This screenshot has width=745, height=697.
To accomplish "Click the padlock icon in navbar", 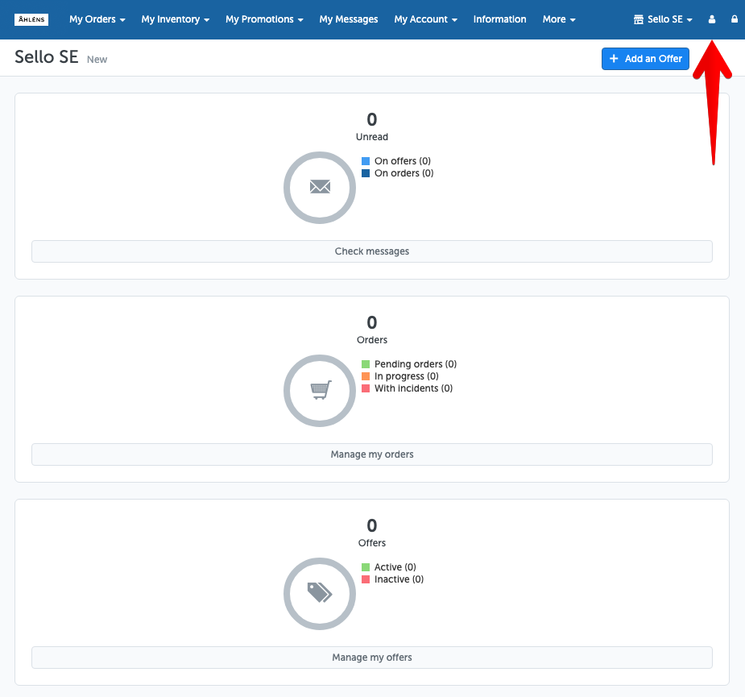I will coord(735,19).
